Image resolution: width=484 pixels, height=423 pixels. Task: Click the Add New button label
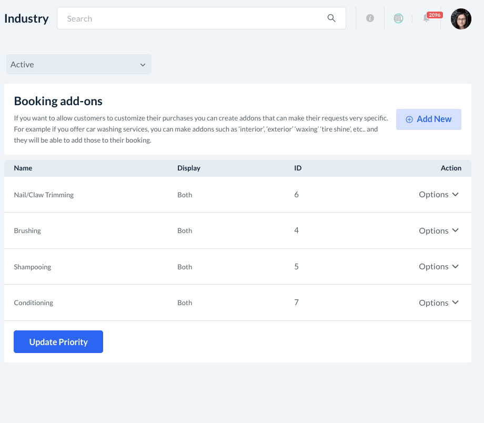click(x=434, y=119)
